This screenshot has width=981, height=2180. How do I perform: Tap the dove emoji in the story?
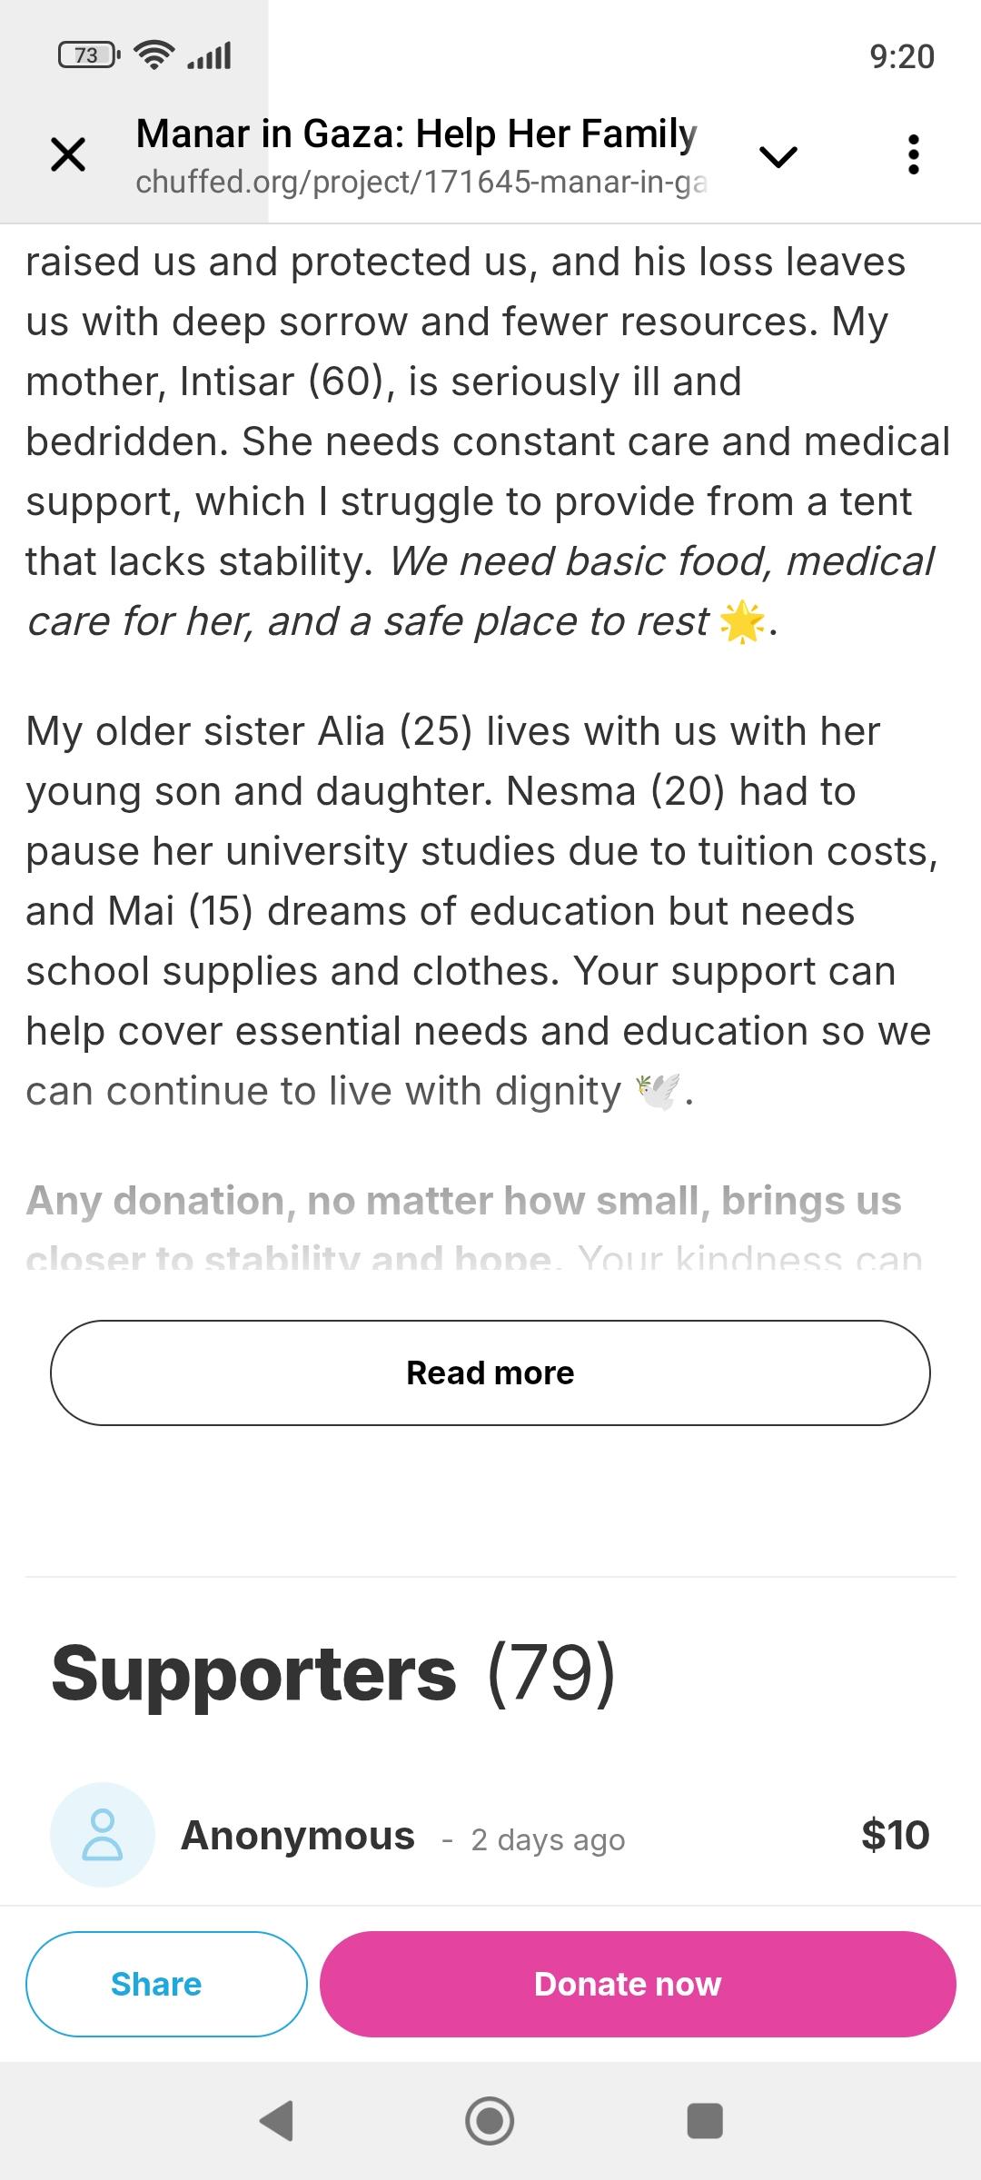[659, 1091]
